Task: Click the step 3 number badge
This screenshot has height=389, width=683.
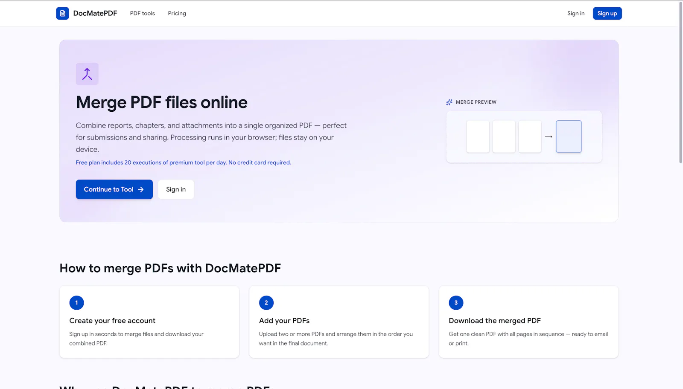Action: pyautogui.click(x=456, y=303)
